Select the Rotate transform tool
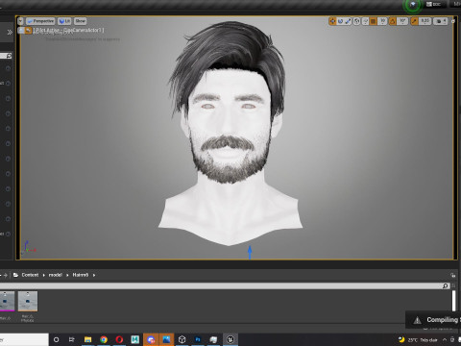This screenshot has width=461, height=346. pos(340,21)
